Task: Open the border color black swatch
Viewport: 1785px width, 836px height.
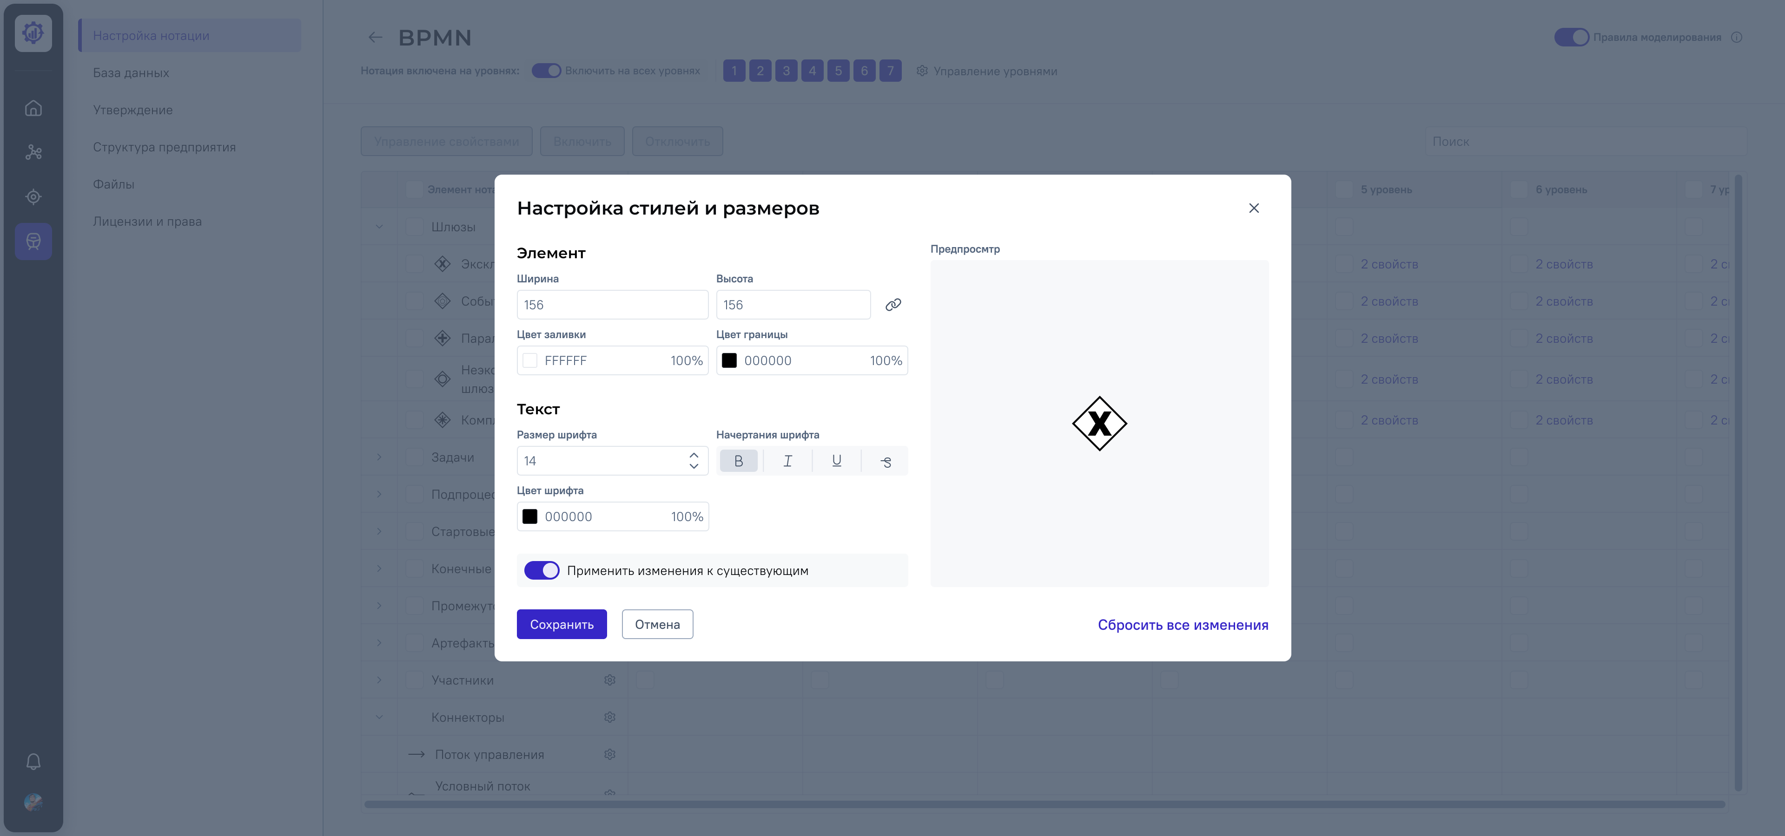Action: coord(729,360)
